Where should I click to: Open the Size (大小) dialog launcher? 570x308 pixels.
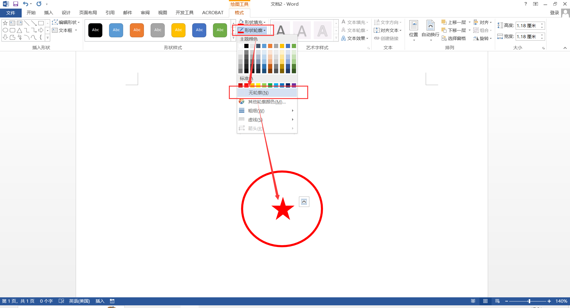coord(543,48)
